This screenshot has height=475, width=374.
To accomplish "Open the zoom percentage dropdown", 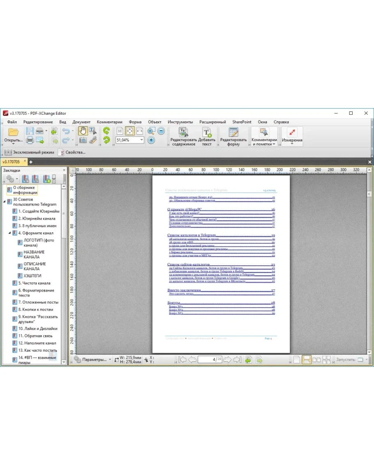I will point(142,140).
